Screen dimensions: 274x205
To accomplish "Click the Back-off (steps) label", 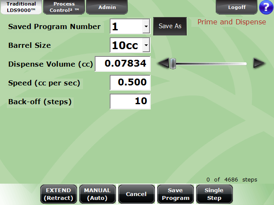I will point(40,102).
